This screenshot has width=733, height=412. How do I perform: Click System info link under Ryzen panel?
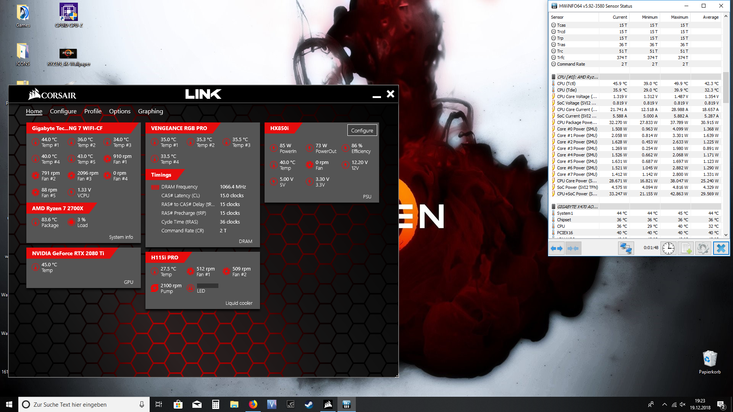pos(121,237)
